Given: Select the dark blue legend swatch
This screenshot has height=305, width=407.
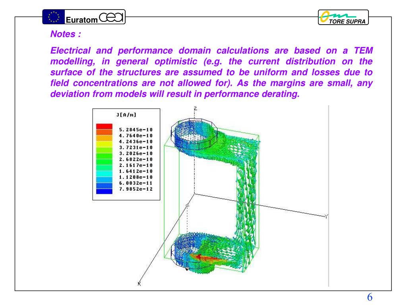Looking at the screenshot, I should tap(104, 191).
